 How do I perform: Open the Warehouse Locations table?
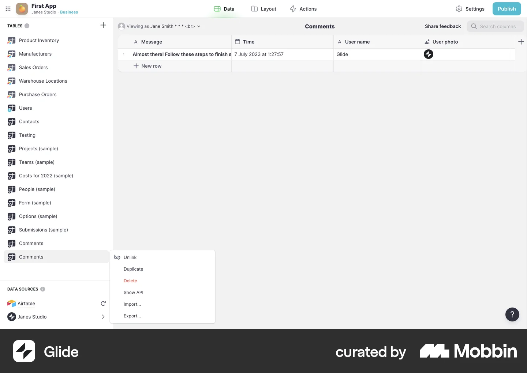(x=56, y=81)
